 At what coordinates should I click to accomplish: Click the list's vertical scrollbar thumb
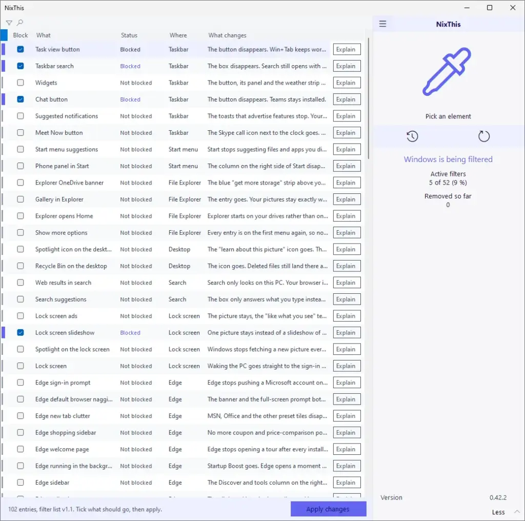coord(368,98)
